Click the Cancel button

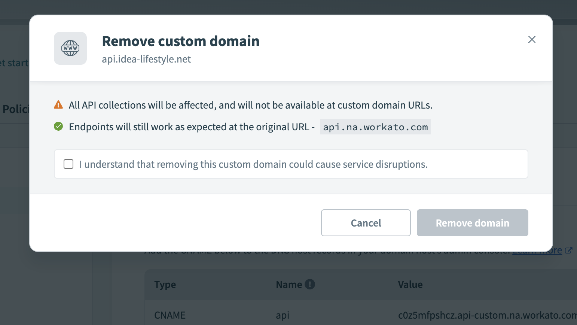tap(366, 223)
